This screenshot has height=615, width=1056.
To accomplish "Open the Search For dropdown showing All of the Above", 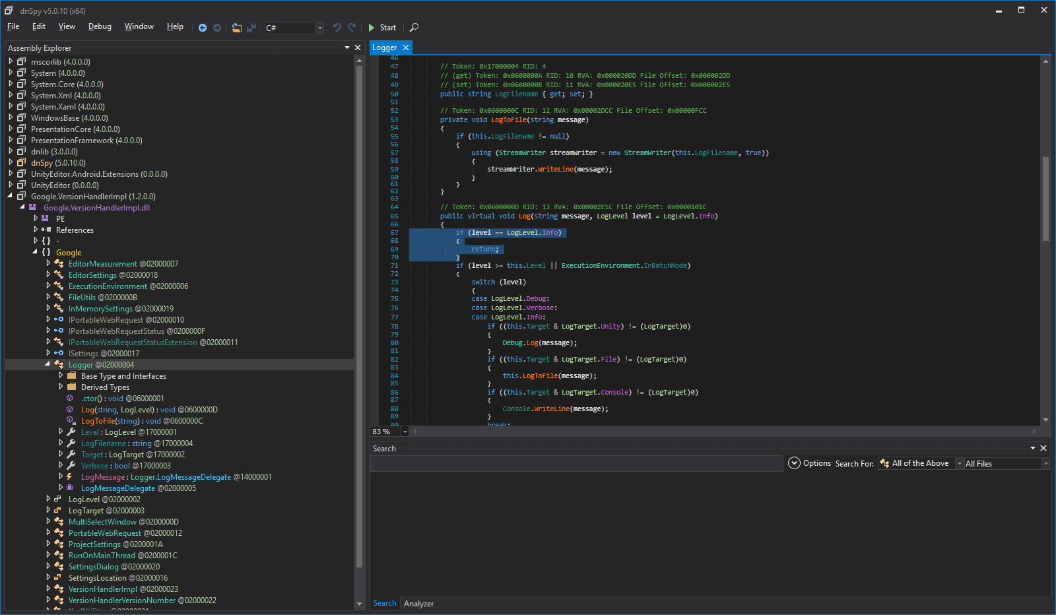I will (958, 463).
